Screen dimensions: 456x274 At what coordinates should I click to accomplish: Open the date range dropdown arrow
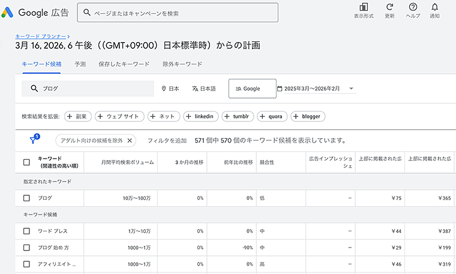[x=351, y=88]
